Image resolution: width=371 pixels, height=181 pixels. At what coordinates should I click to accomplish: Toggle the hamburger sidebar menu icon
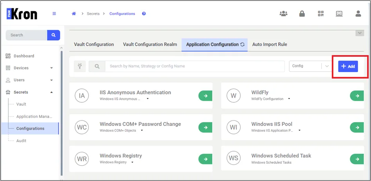54,14
